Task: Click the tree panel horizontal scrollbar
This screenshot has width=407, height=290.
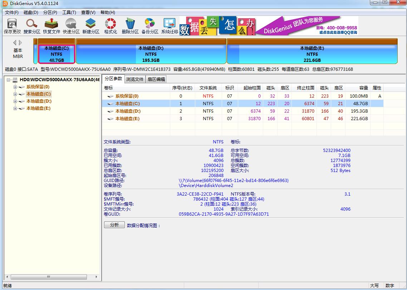Action: pos(48,276)
